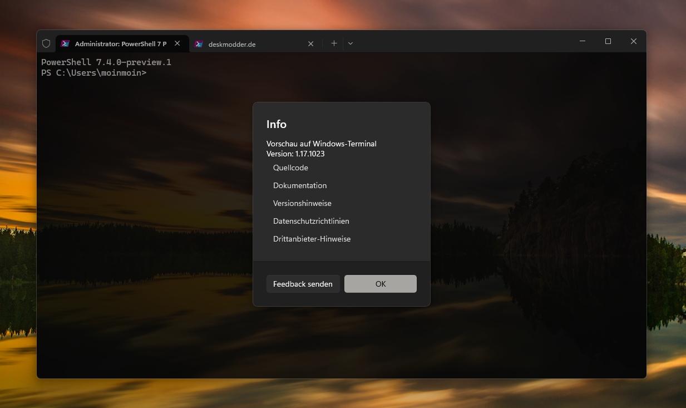The height and width of the screenshot is (408, 686).
Task: Open the Versionshinweise link
Action: tap(302, 203)
